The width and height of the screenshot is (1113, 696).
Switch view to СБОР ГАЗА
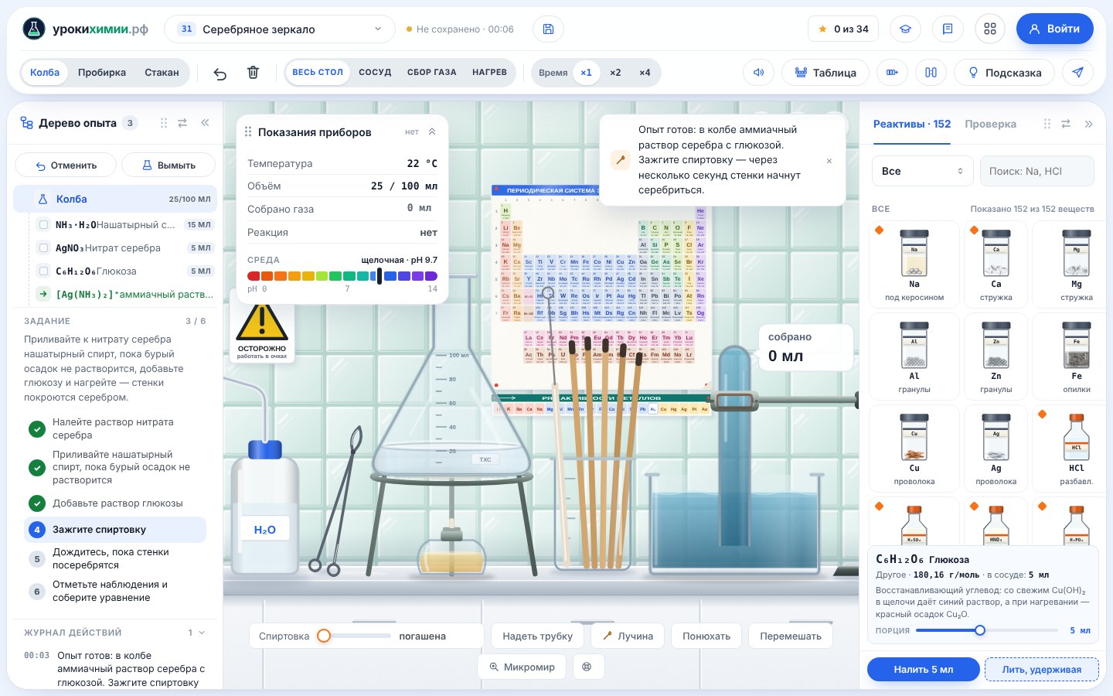point(431,73)
